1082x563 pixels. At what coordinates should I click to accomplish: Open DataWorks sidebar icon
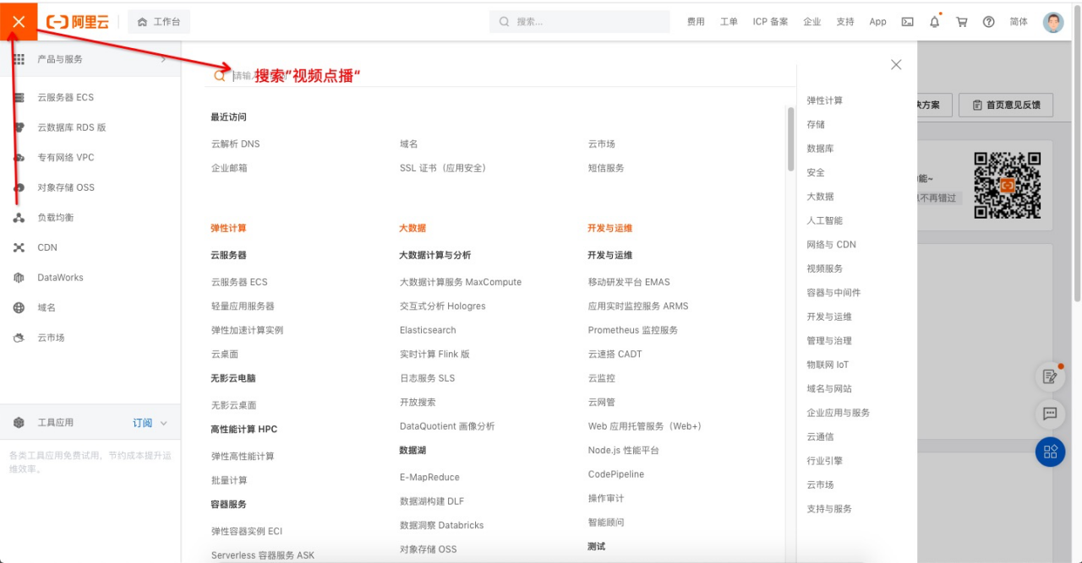tap(19, 278)
